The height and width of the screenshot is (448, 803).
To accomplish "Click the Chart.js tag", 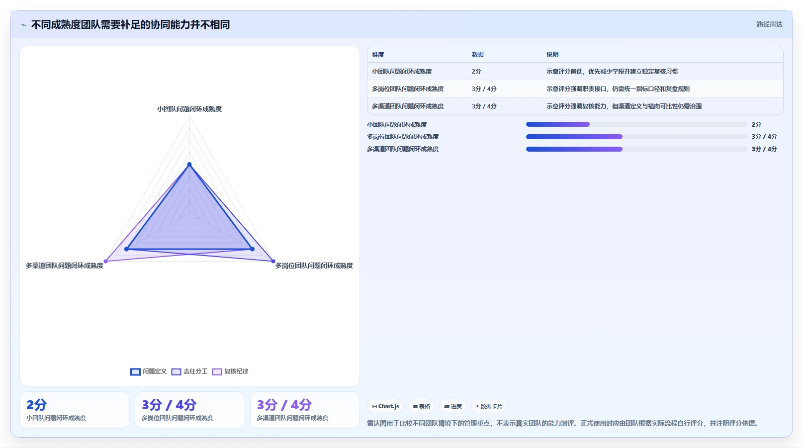I will pyautogui.click(x=385, y=406).
